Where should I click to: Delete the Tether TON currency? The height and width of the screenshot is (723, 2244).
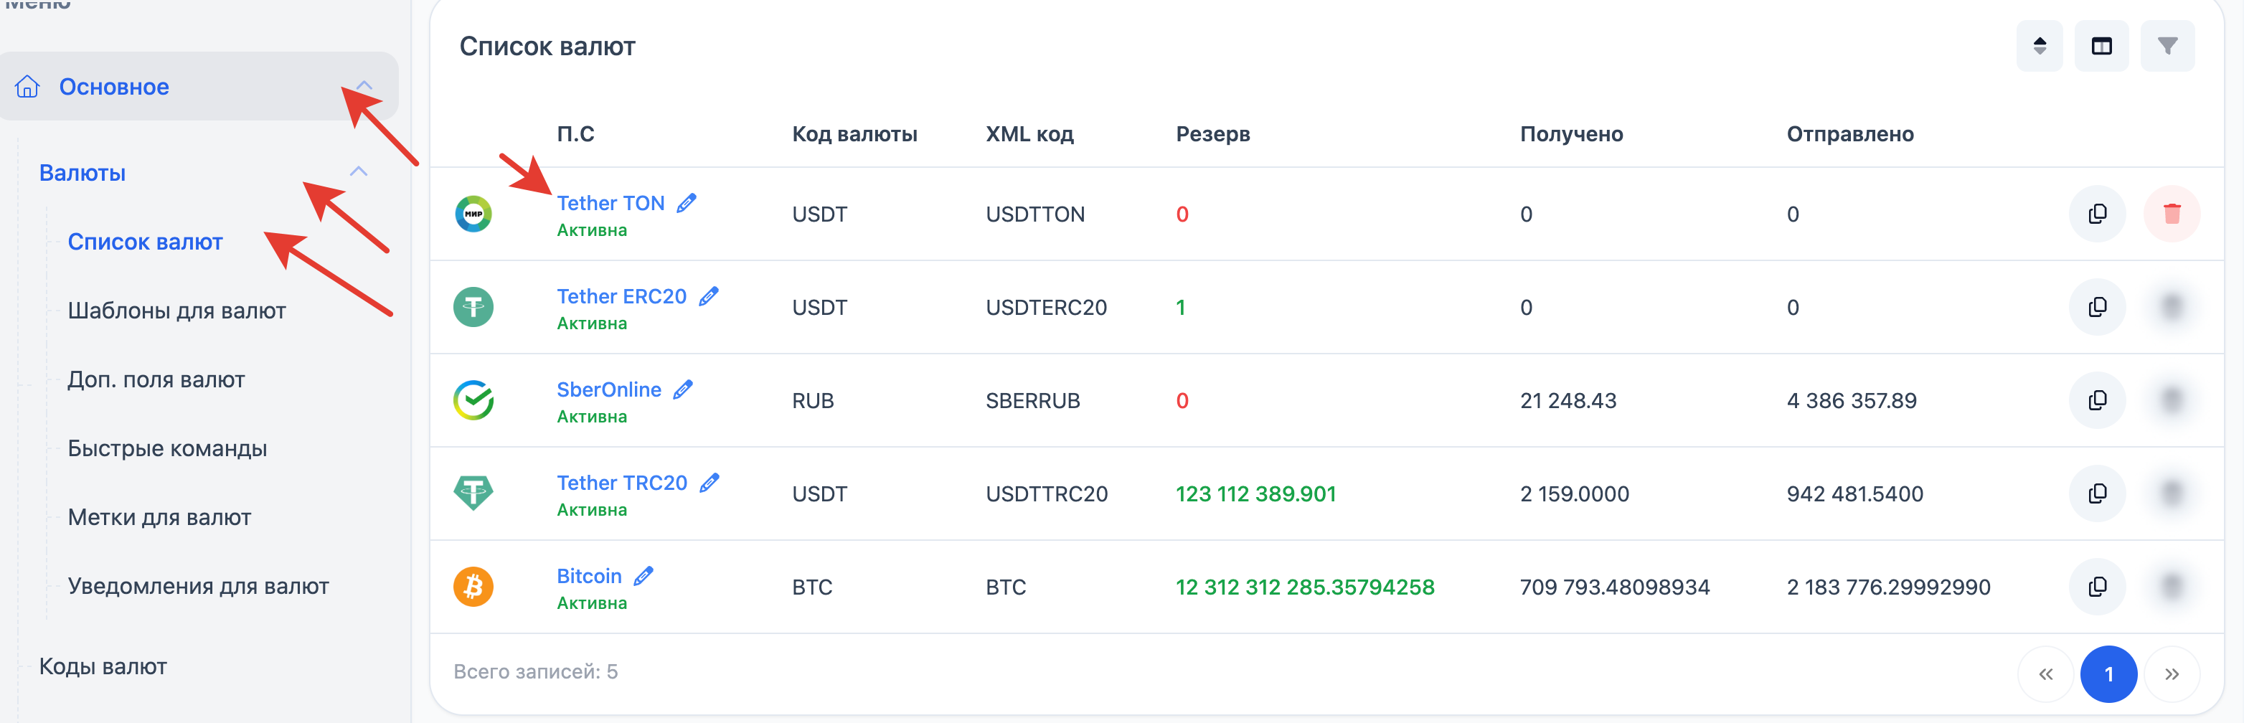click(2172, 214)
